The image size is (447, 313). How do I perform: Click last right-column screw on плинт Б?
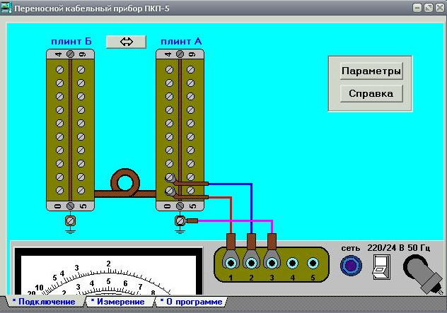pyautogui.click(x=81, y=190)
